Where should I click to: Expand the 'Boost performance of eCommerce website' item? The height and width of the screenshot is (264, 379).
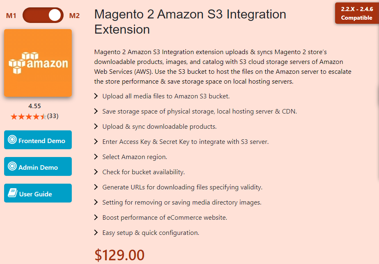pos(95,217)
